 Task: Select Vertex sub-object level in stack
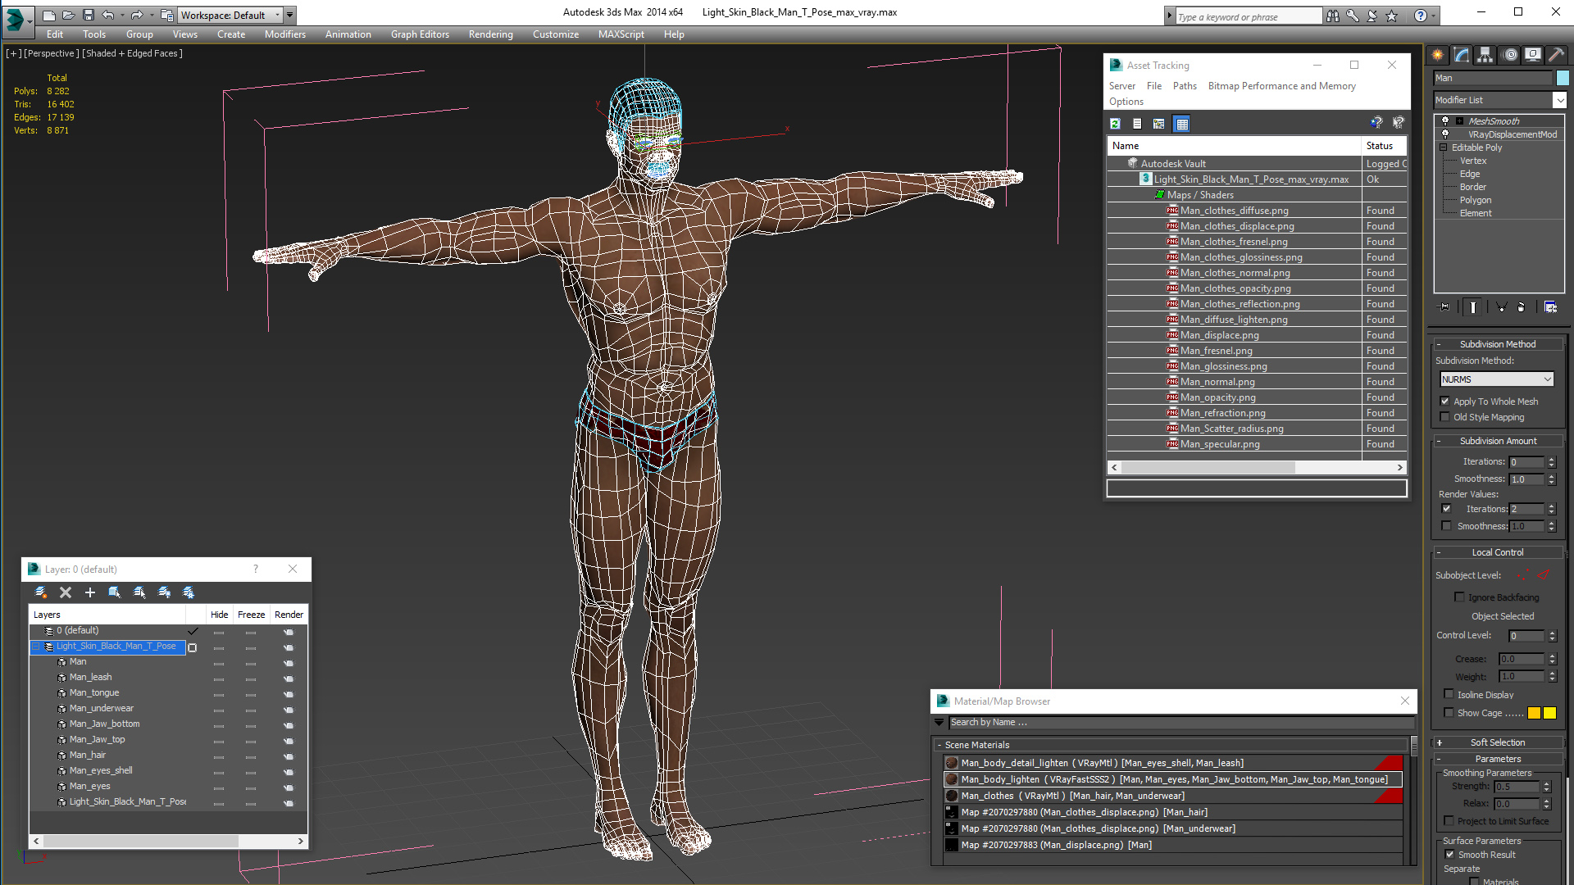[x=1472, y=161]
